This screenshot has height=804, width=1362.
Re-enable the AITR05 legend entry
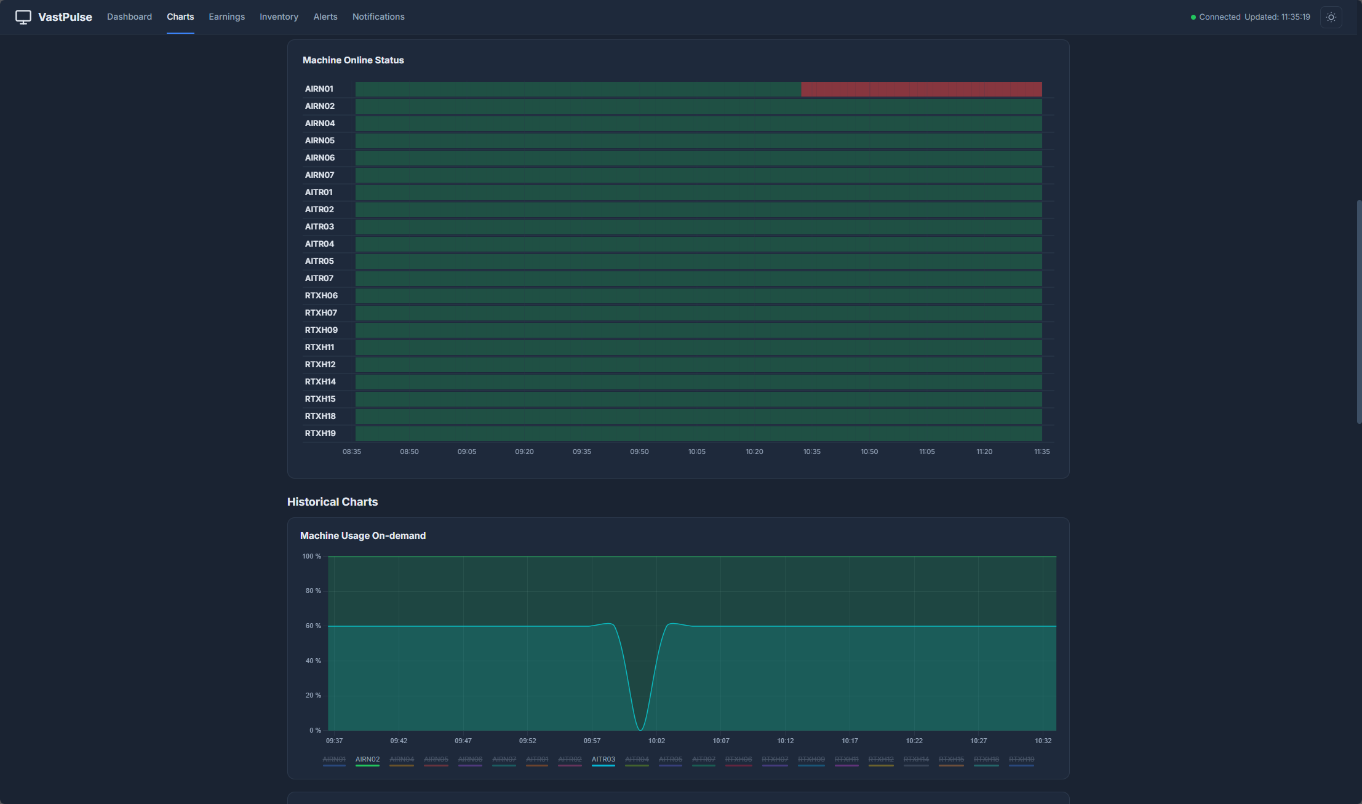tap(671, 759)
